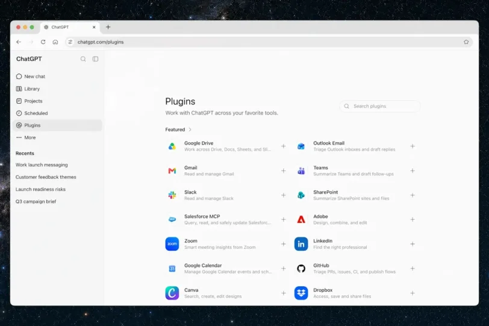Collapse the sidebar with panel icon
The width and height of the screenshot is (489, 326).
coord(95,59)
